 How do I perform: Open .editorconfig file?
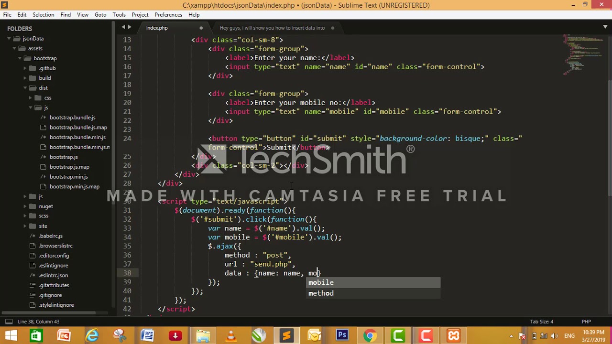pyautogui.click(x=54, y=256)
